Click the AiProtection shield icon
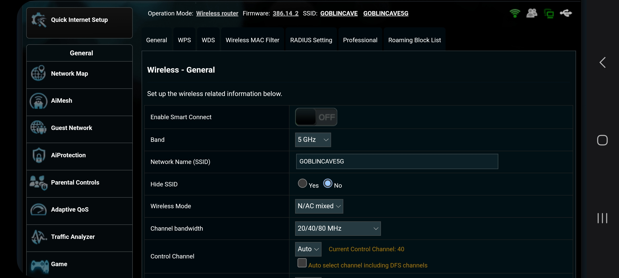Image resolution: width=619 pixels, height=278 pixels. (x=39, y=155)
